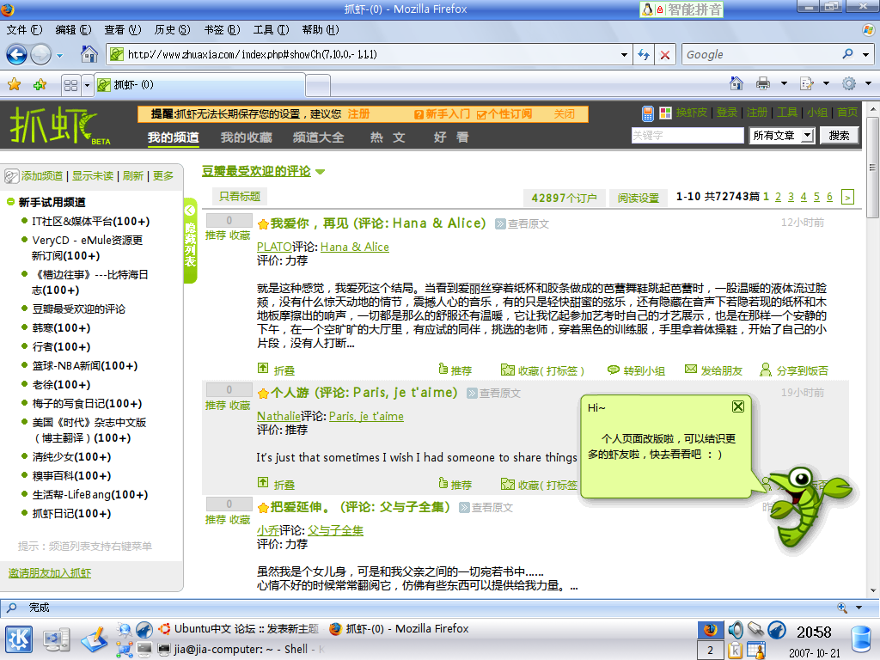Open the 工具(T) menu in the menu bar

[271, 30]
